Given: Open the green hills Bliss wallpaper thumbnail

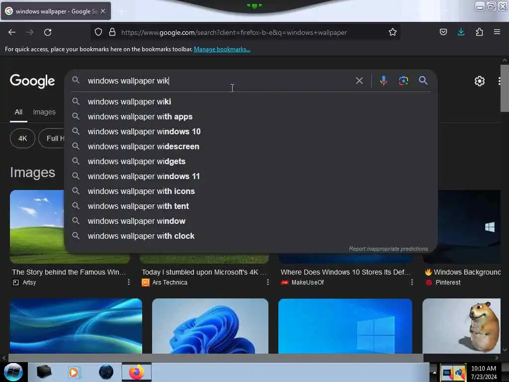Looking at the screenshot, I should (37, 226).
